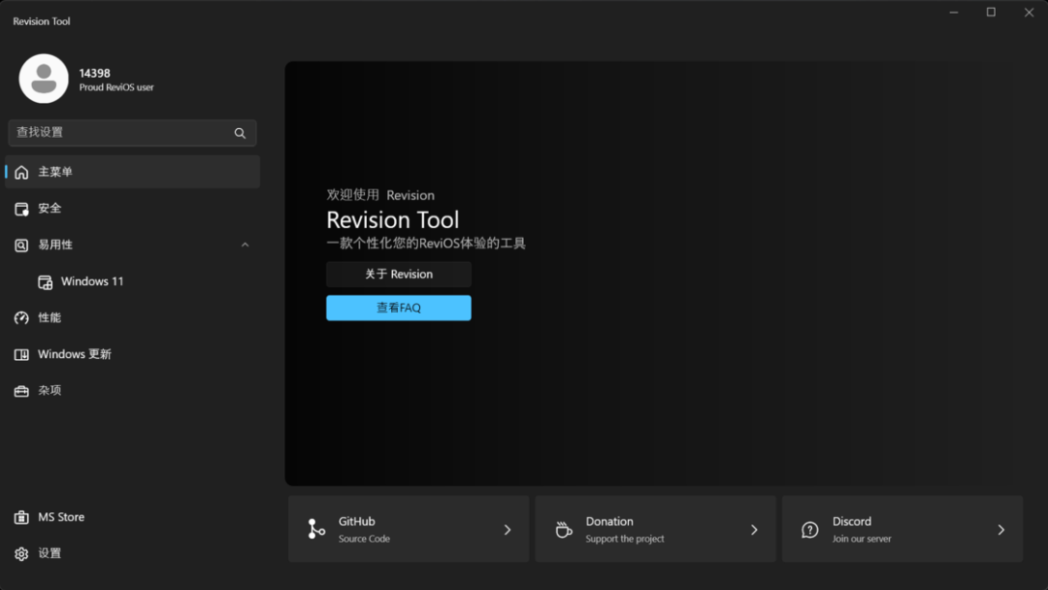Maximize the Revision Tool window
This screenshot has width=1048, height=590.
[991, 12]
